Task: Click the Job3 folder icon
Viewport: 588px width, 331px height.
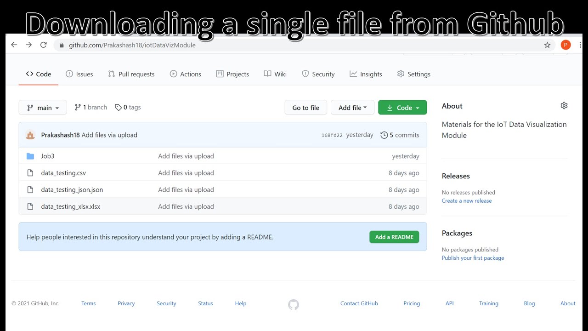Action: click(30, 156)
